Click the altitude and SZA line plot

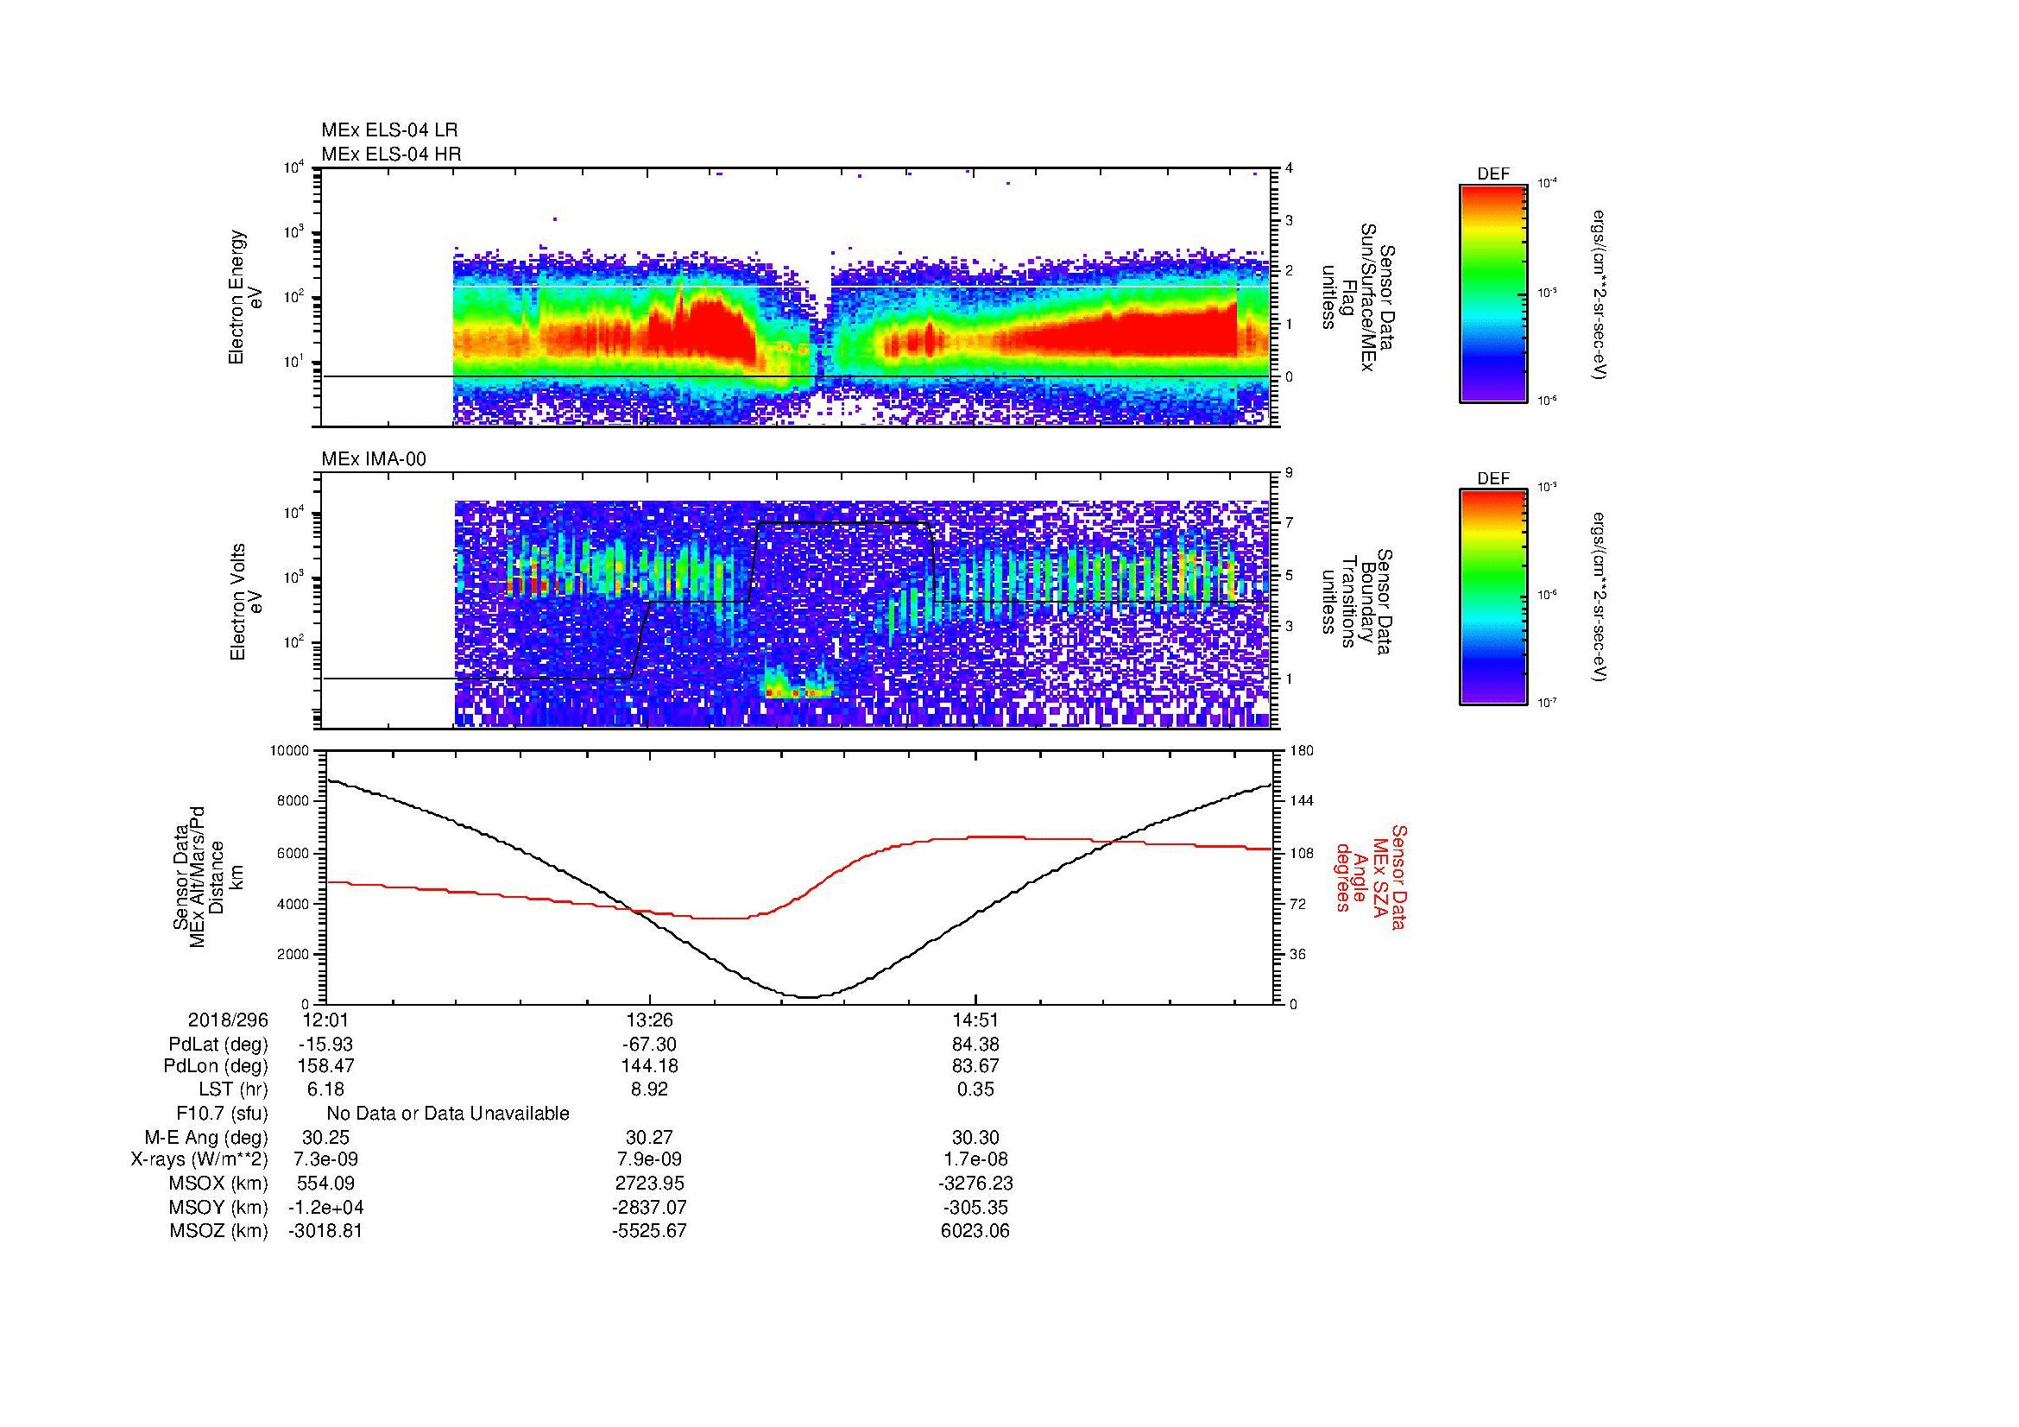point(798,876)
